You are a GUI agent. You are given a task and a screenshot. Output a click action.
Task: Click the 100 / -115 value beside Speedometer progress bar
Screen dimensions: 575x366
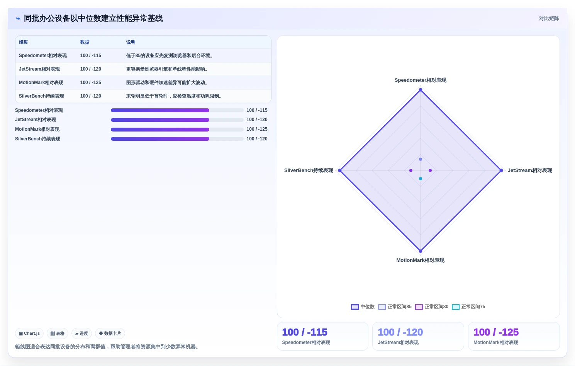click(x=257, y=110)
